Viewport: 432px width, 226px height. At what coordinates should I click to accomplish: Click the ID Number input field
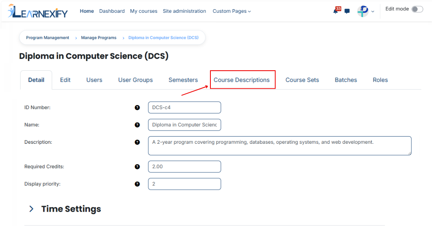(184, 107)
